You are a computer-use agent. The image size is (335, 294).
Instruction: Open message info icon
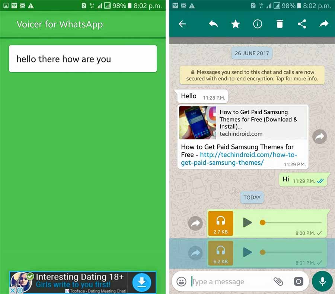(x=258, y=24)
